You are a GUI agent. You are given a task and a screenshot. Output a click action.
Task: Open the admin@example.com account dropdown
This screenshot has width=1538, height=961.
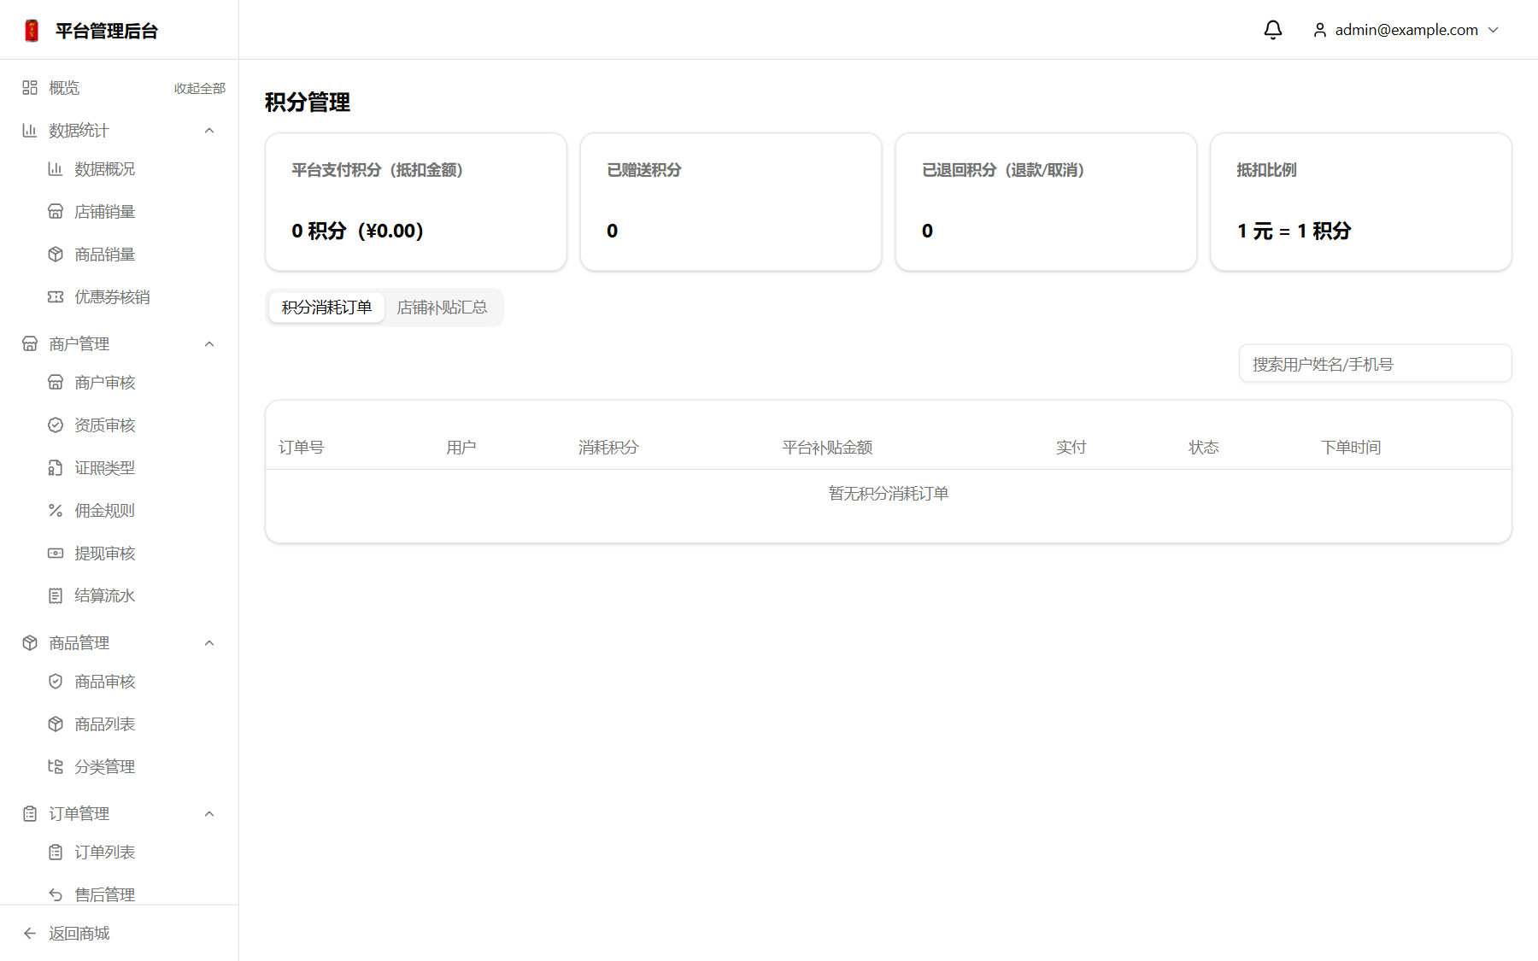1406,30
